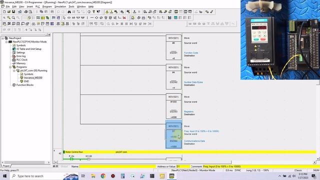Viewport: 320px width, 180px height.
Task: Click the New file toolbar icon
Action: (4, 12)
